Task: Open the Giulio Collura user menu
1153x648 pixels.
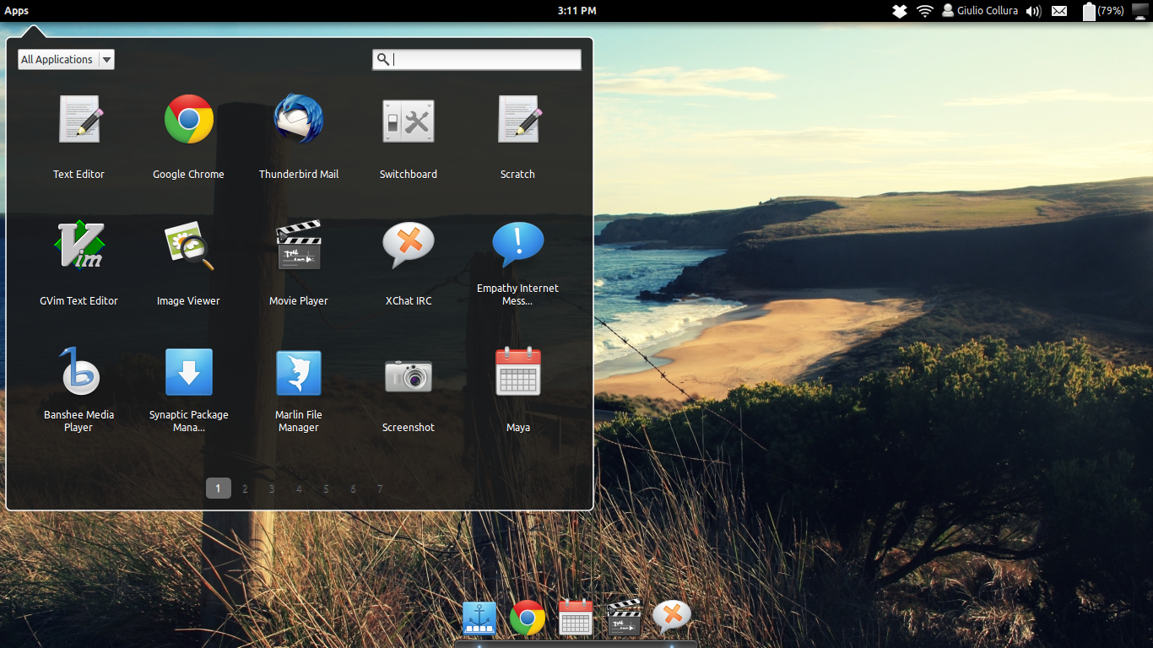Action: coord(980,11)
